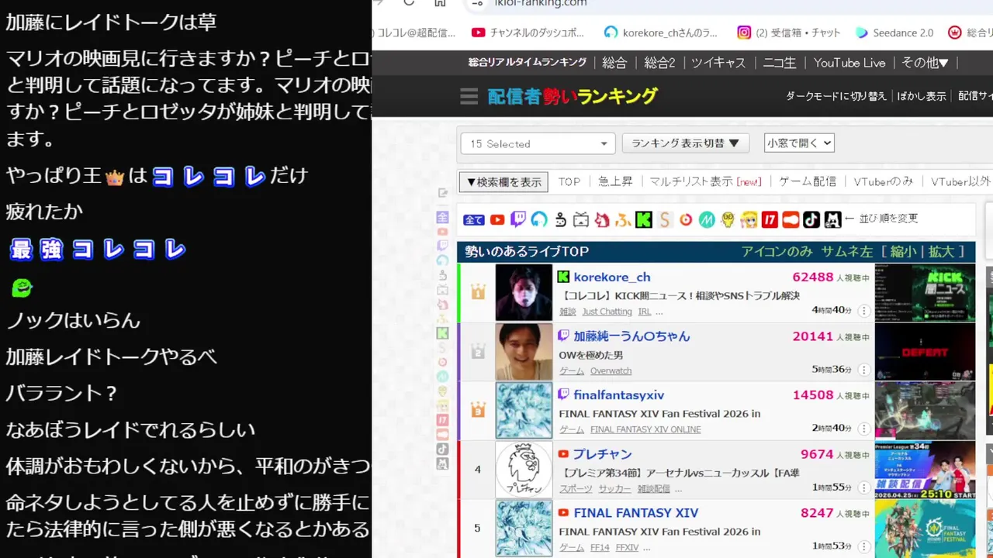The width and height of the screenshot is (993, 558).
Task: Toggle blur display with ぼかし表示
Action: [x=922, y=96]
